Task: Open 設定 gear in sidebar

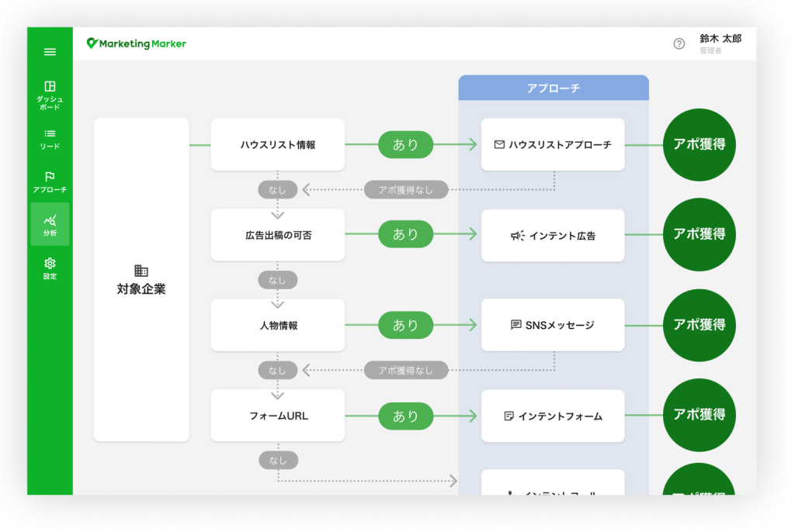Action: (x=50, y=268)
